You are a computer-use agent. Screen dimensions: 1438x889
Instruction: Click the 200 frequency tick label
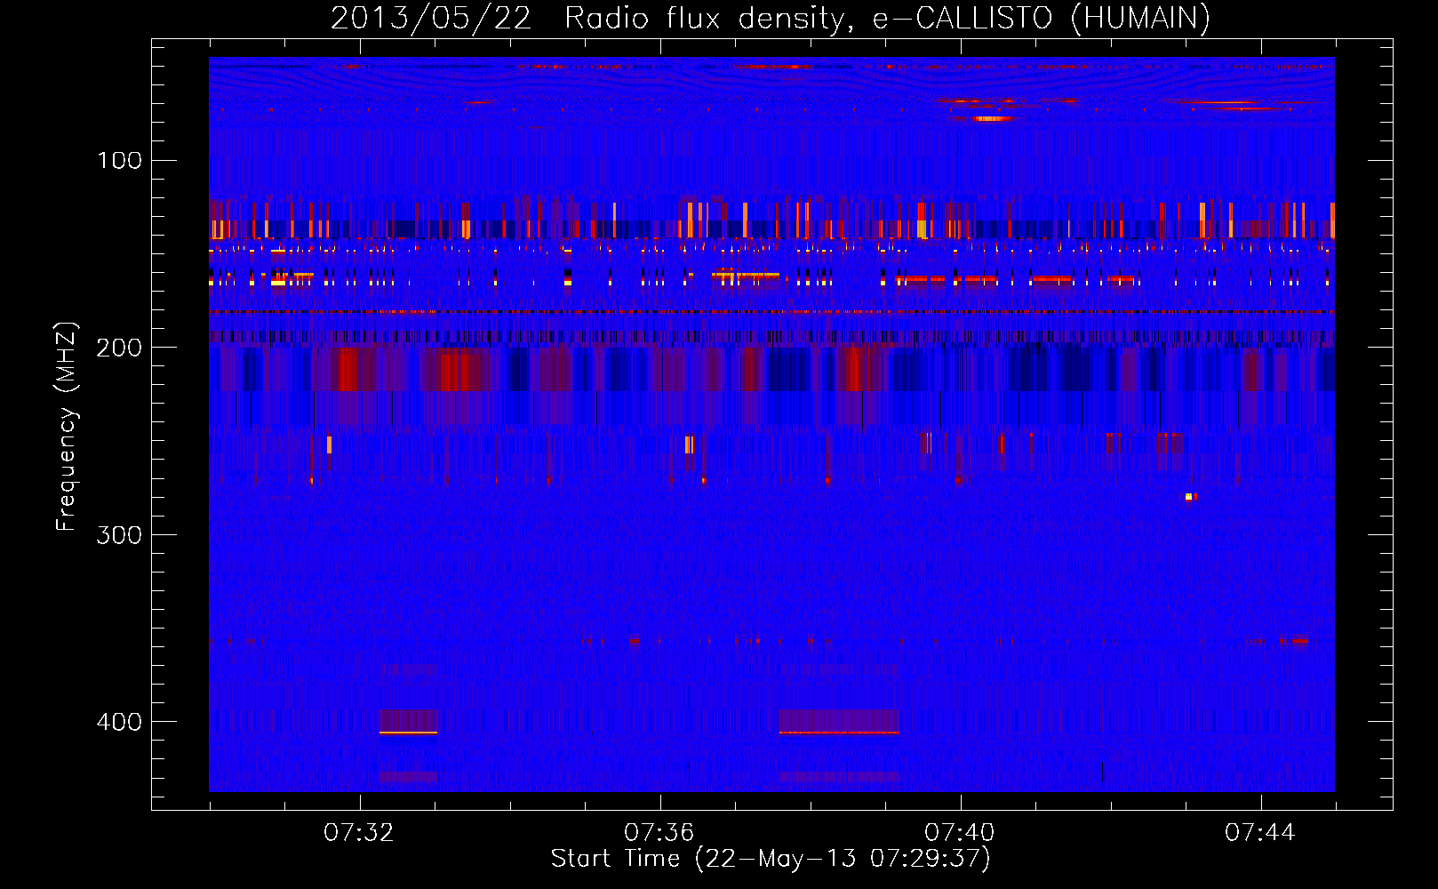click(x=120, y=348)
